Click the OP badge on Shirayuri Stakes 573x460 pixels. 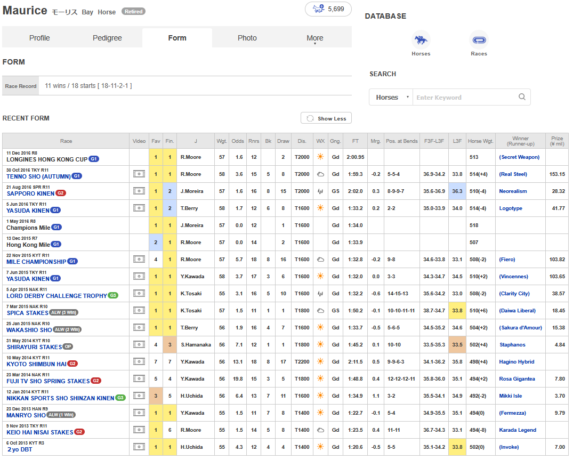[x=68, y=347]
